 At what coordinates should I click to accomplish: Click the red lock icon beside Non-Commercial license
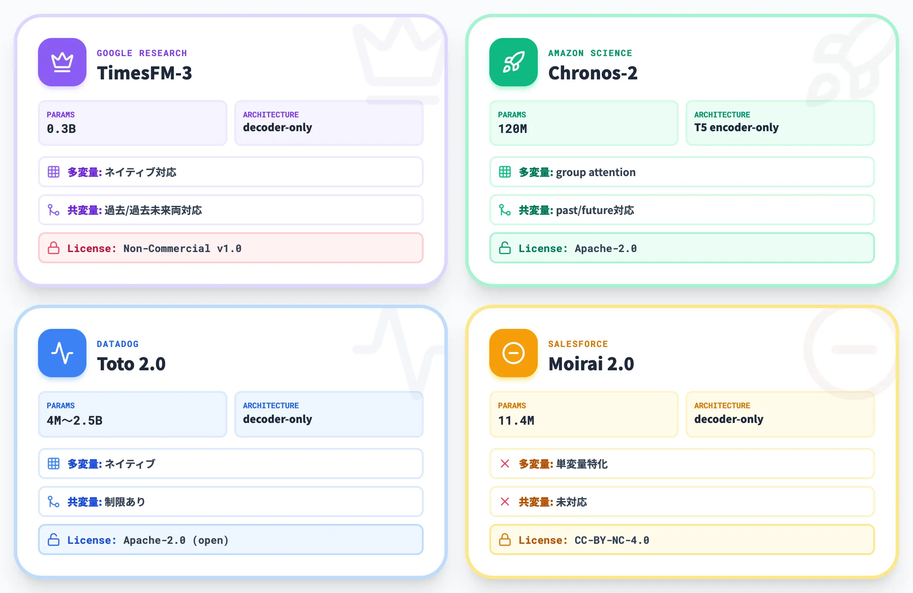pos(54,248)
